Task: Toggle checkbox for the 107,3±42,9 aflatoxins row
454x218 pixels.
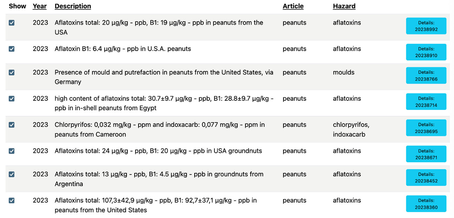Action: [11, 200]
